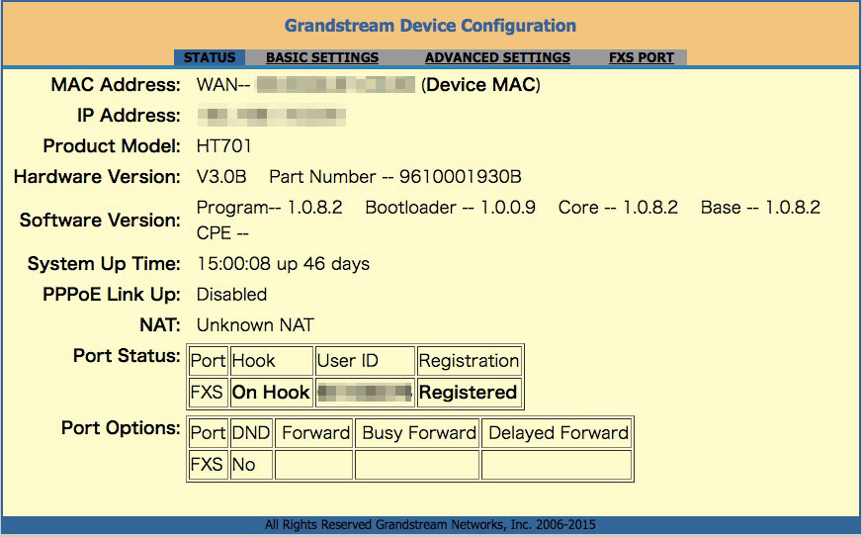
Task: Click the All Rights Reserved footer text
Action: tap(430, 525)
